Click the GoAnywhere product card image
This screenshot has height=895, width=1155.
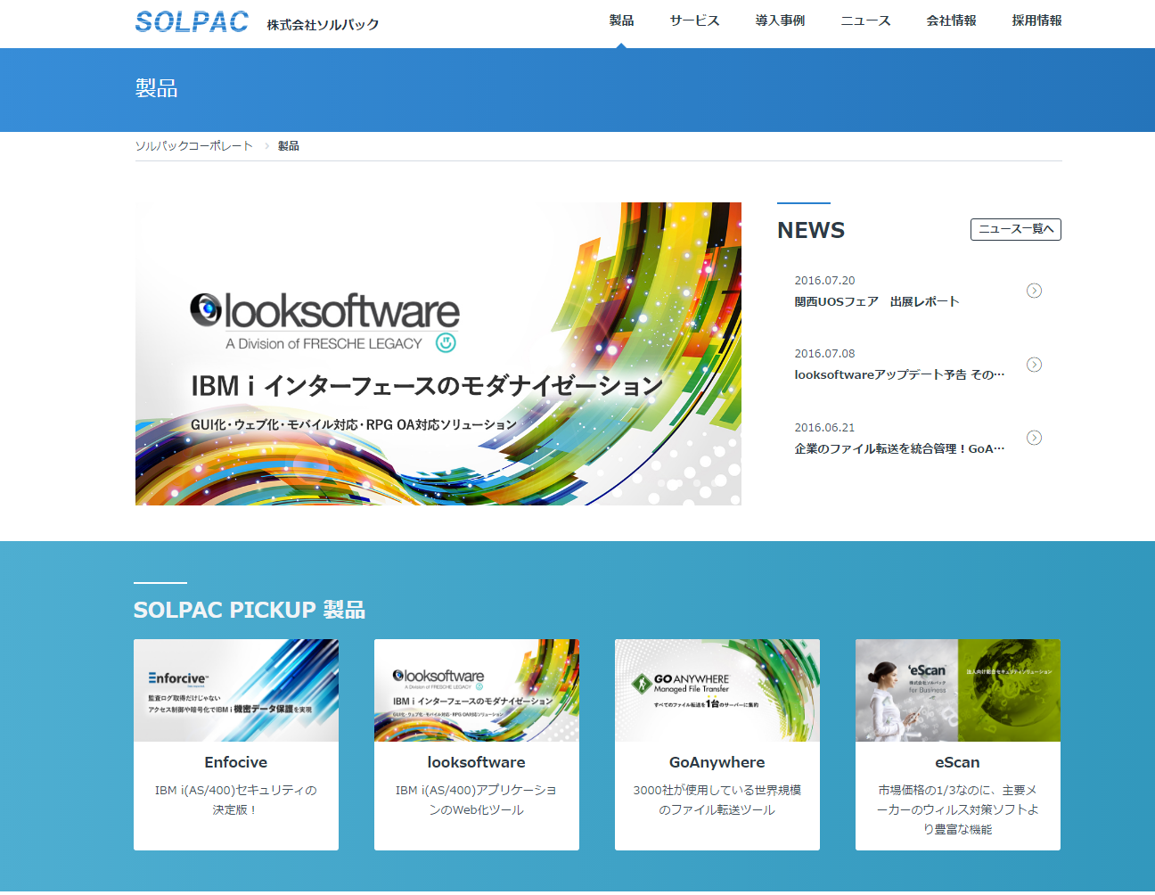(x=717, y=690)
